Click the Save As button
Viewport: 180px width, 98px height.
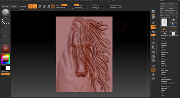tap(173, 4)
